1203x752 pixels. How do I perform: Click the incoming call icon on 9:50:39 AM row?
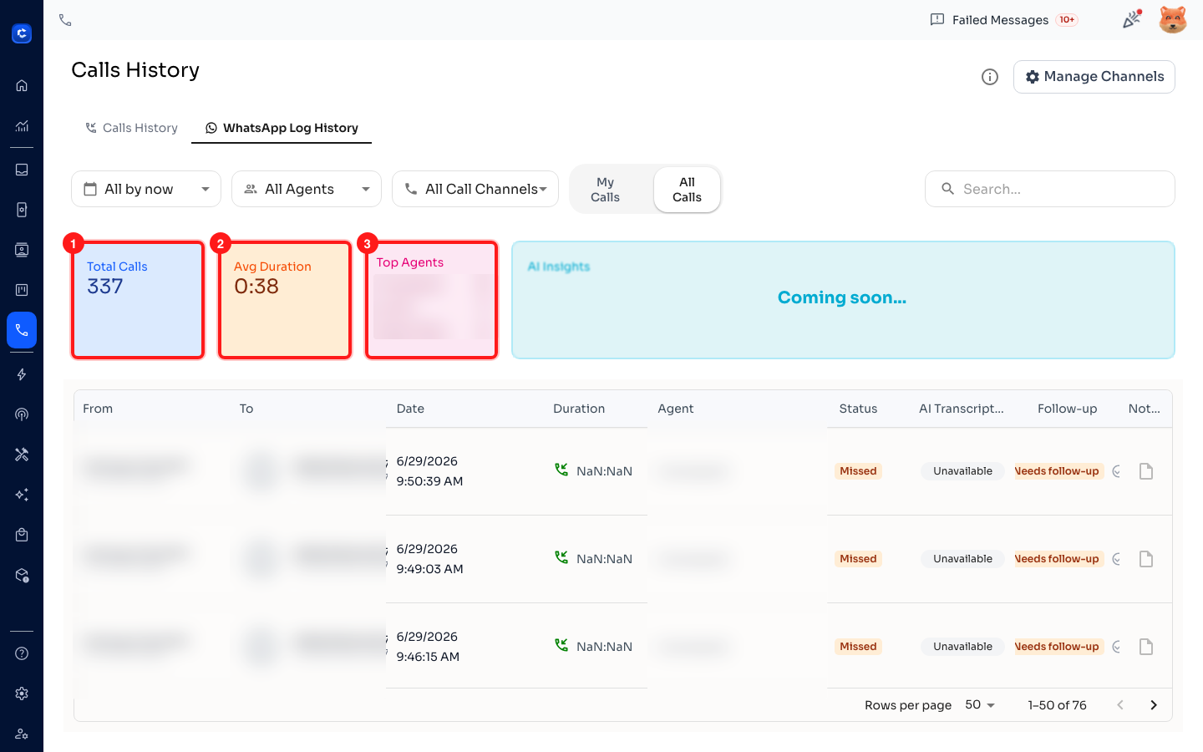tap(561, 470)
